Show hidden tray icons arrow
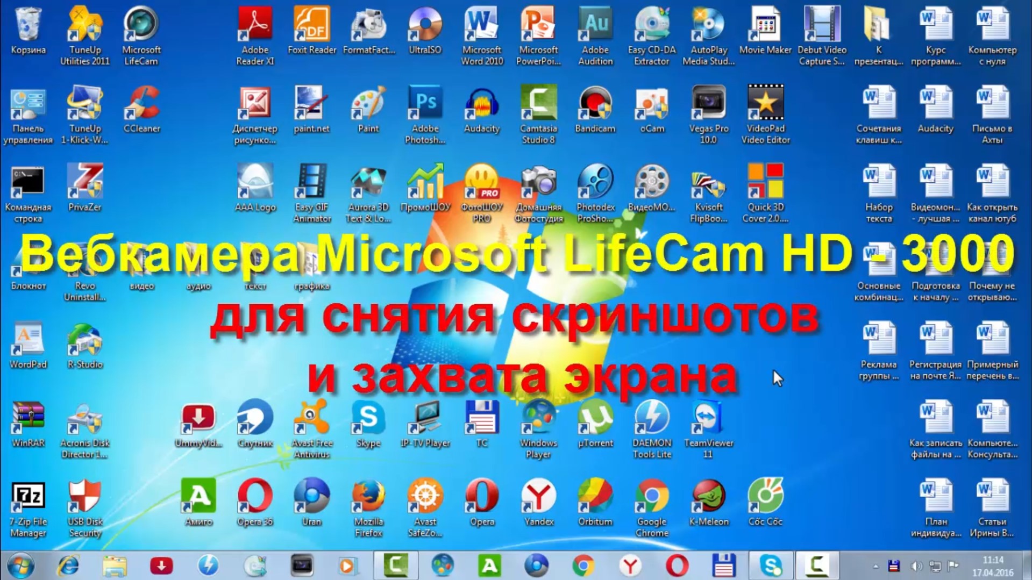1032x580 pixels. point(876,566)
